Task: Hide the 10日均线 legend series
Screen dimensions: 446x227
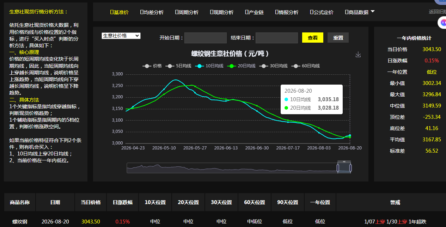Action: click(x=209, y=66)
